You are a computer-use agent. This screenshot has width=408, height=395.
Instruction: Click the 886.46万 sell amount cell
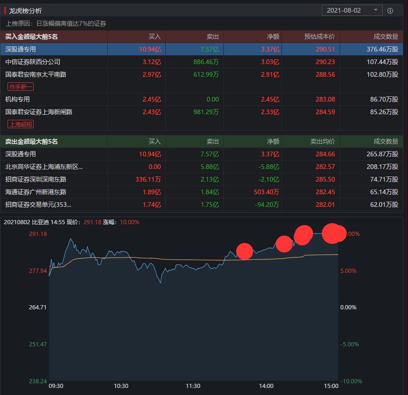tap(206, 62)
